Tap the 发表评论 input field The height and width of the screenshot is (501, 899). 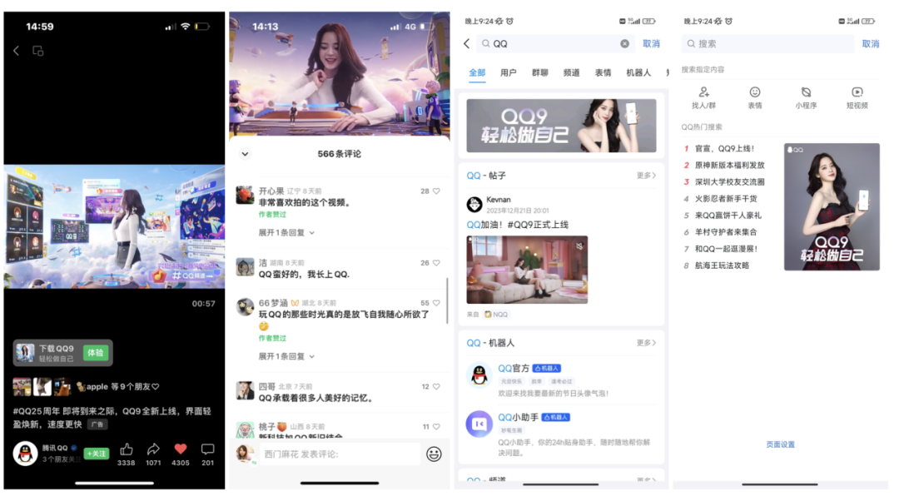340,454
